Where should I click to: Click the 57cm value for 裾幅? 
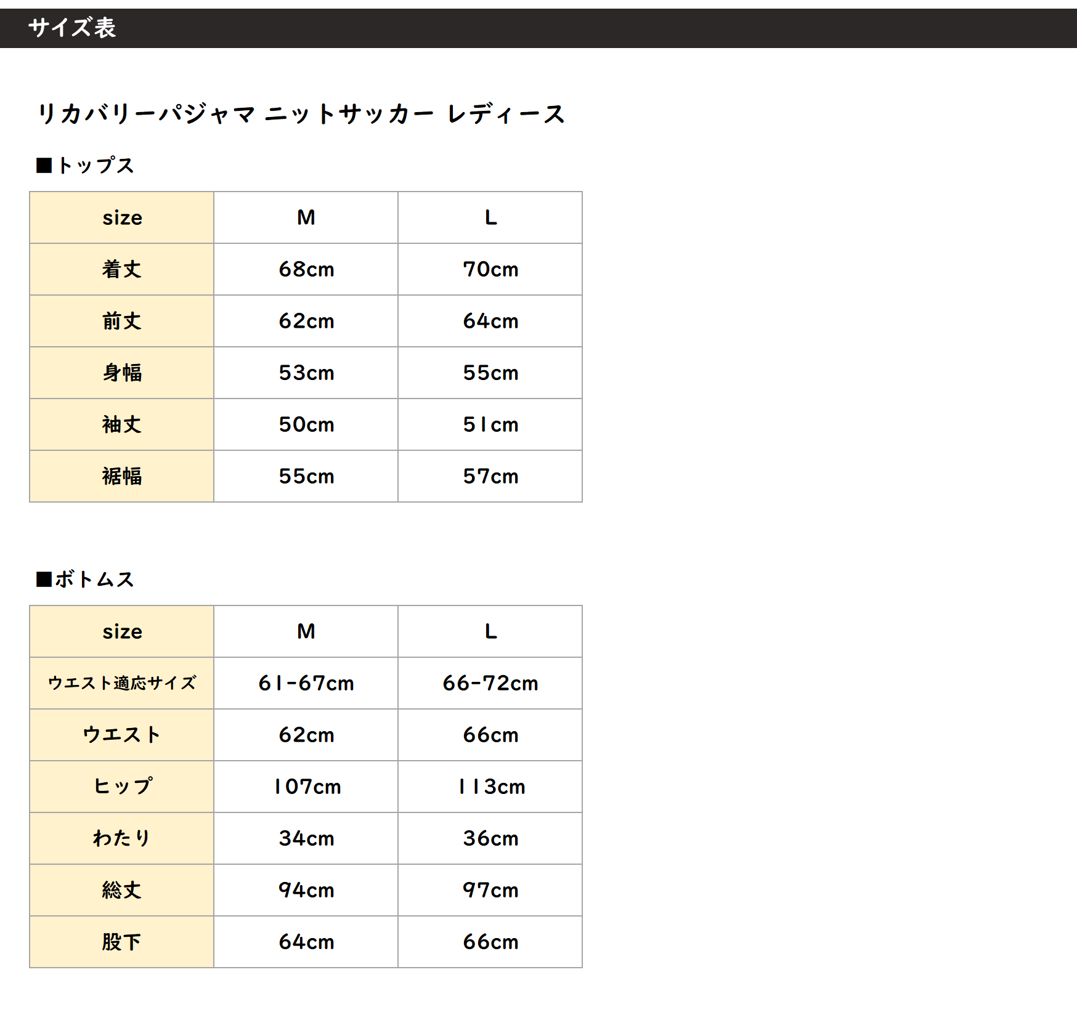click(x=490, y=476)
